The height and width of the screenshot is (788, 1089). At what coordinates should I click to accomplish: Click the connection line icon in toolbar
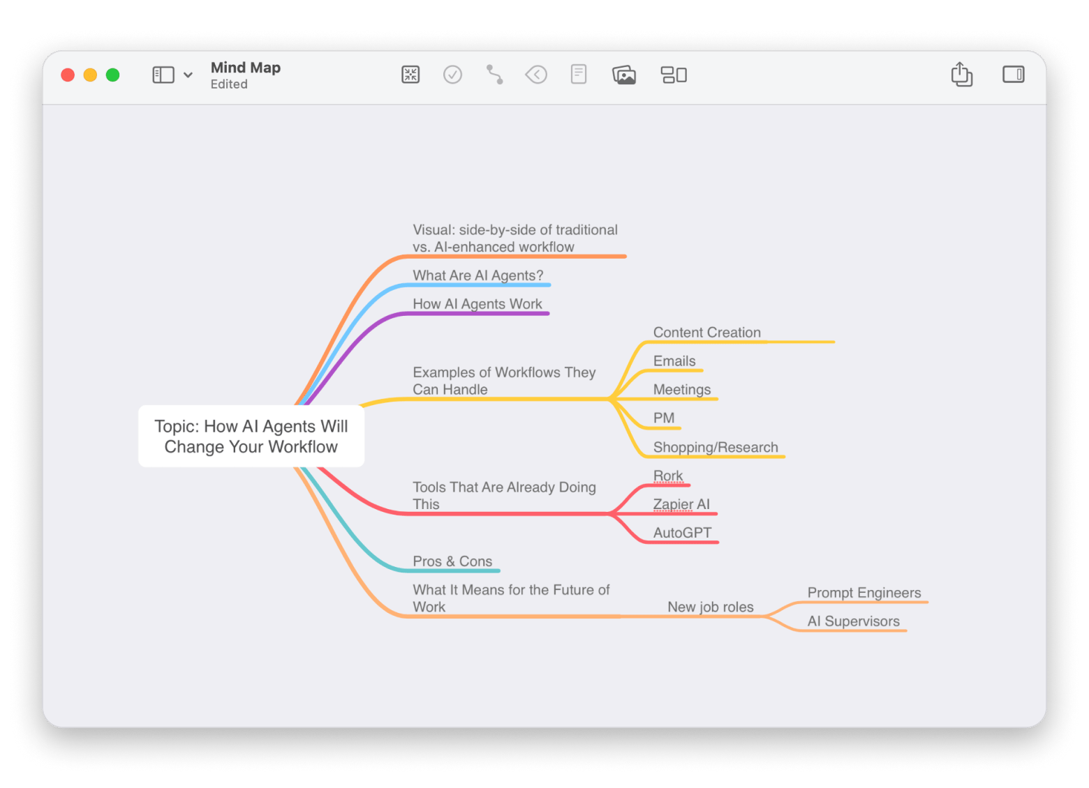coord(494,75)
